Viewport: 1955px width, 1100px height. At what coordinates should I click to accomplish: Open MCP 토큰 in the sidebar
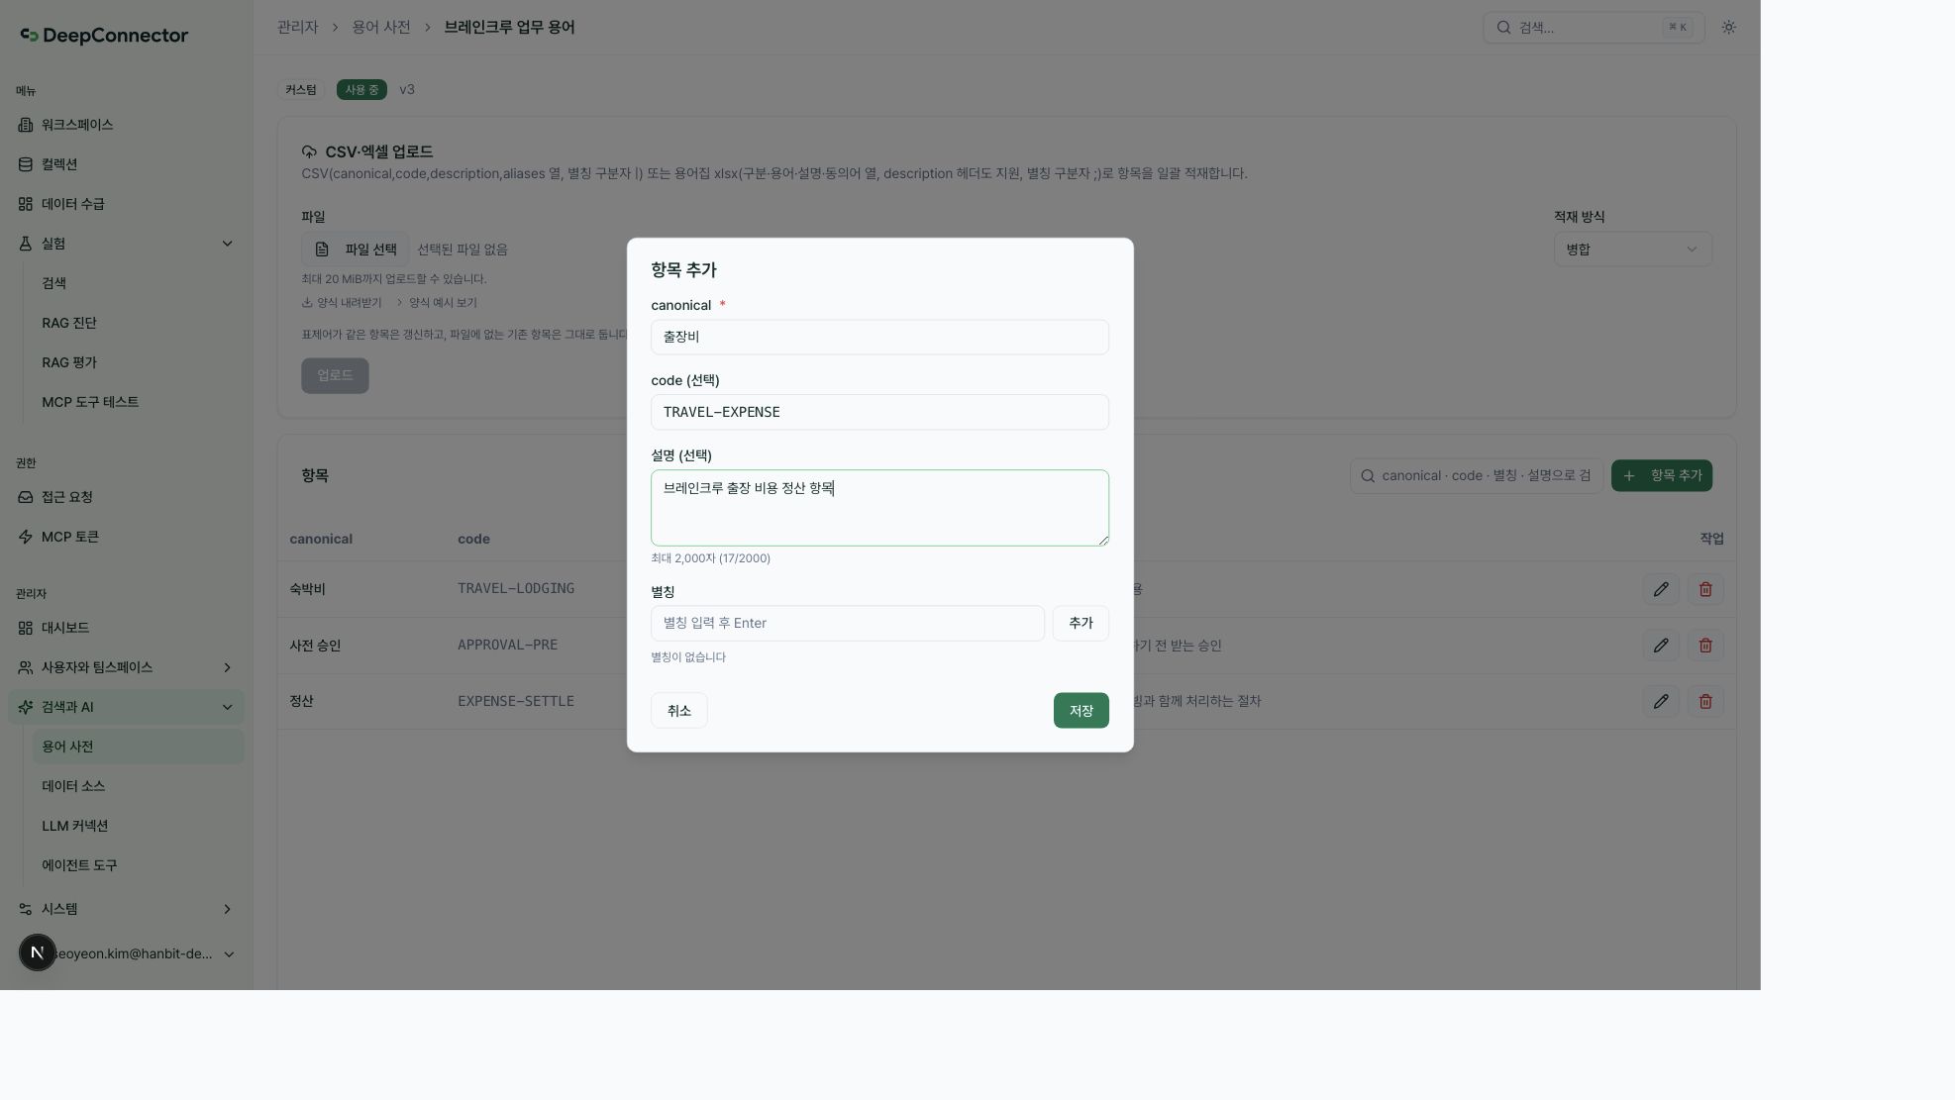pyautogui.click(x=127, y=537)
